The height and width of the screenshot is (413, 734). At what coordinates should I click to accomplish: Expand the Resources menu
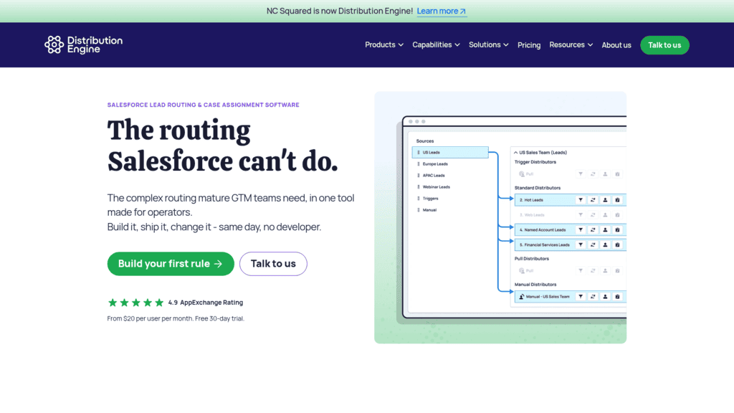[571, 45]
